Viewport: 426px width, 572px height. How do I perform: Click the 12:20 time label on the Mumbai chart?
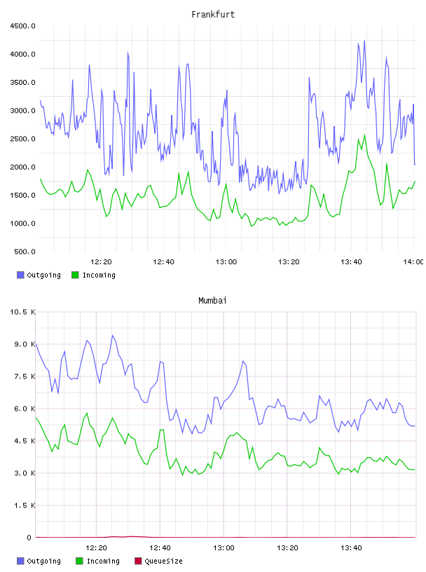(x=96, y=548)
